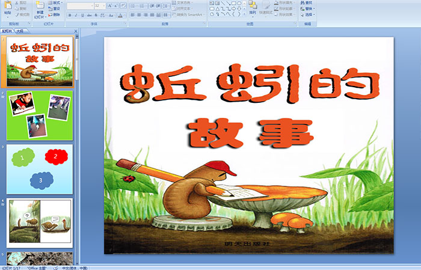Close the slides thumbnail pane
This screenshot has height=270, width=421.
pyautogui.click(x=76, y=31)
